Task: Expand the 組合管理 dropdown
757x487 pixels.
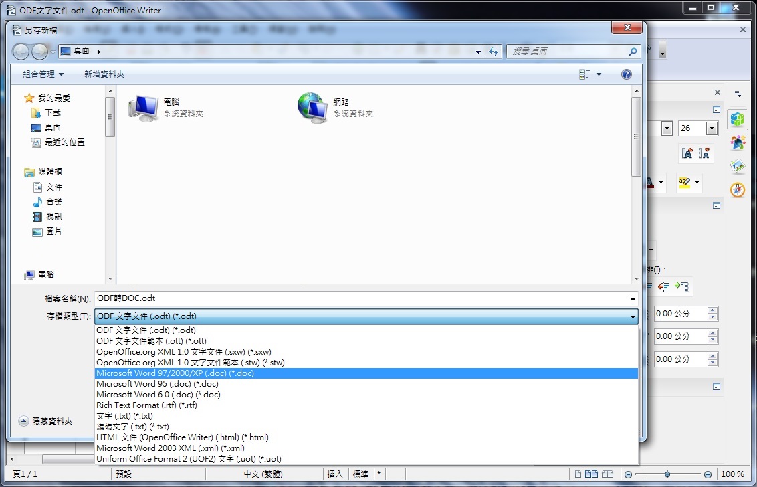Action: click(x=43, y=74)
